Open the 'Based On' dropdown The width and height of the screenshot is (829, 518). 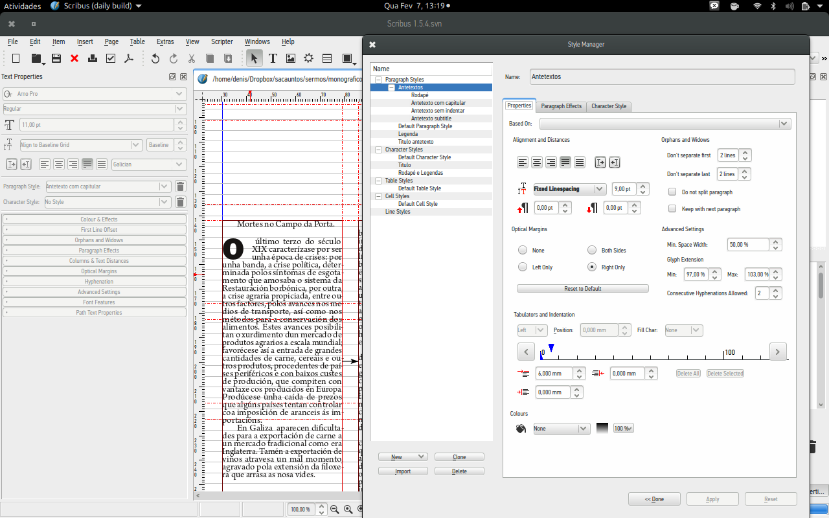665,124
